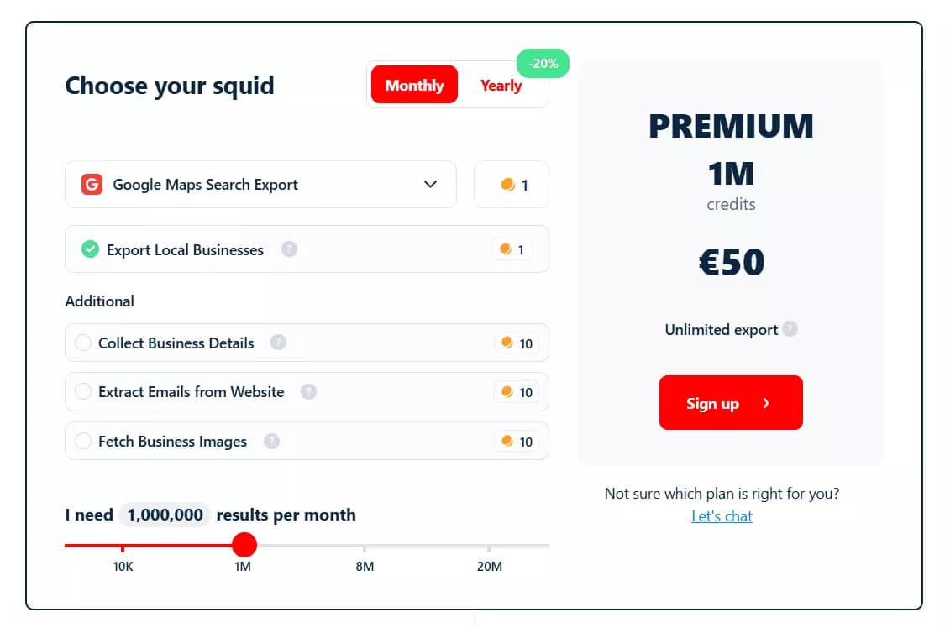Open the Google Maps Search Export dropdown
Image resolution: width=945 pixels, height=628 pixels.
pos(430,184)
